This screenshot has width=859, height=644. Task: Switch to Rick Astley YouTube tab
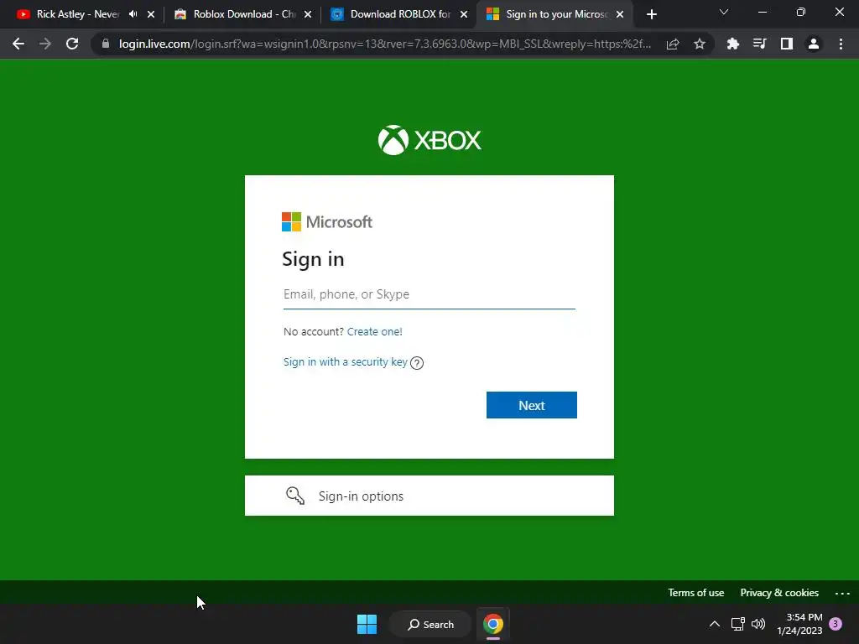[x=78, y=14]
